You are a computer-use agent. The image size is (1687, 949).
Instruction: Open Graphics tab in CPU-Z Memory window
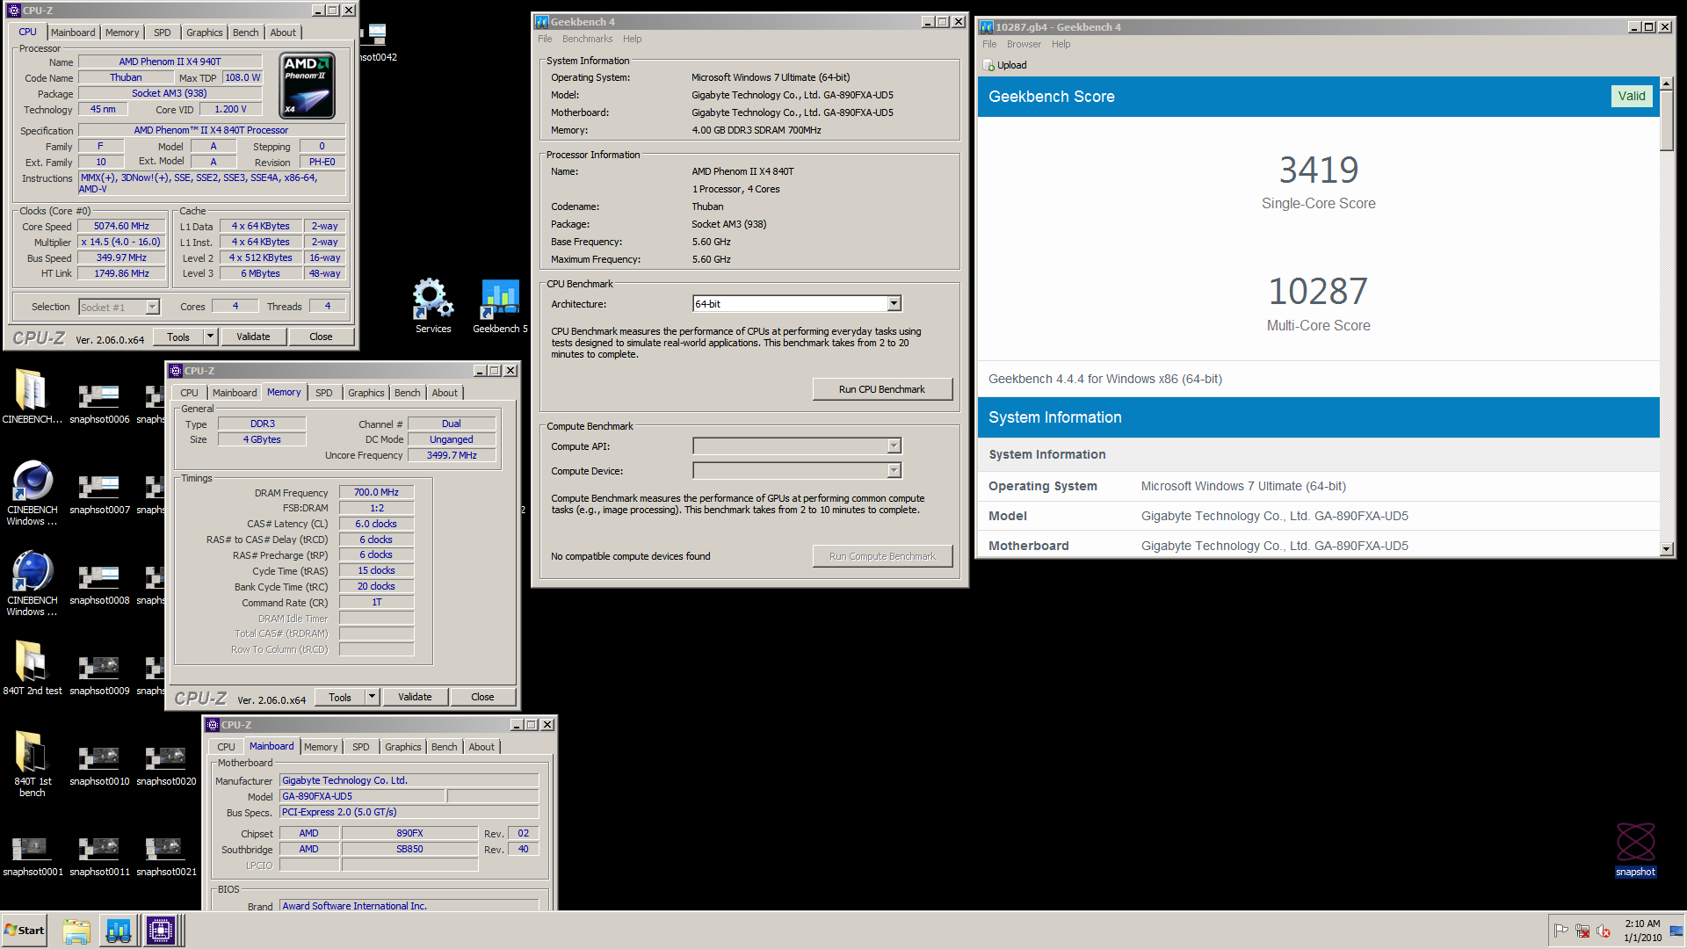366,393
